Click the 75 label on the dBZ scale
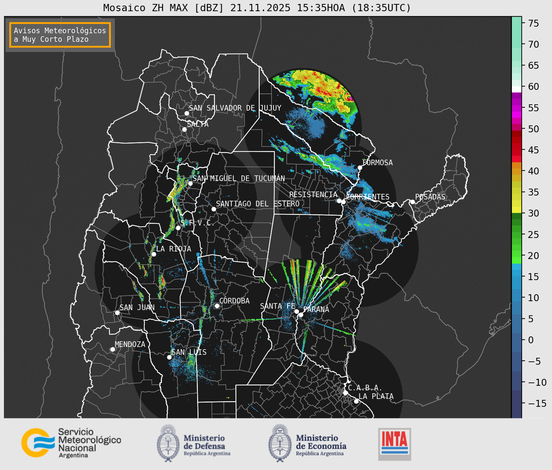Screen dimensions: 552x470 534,23
